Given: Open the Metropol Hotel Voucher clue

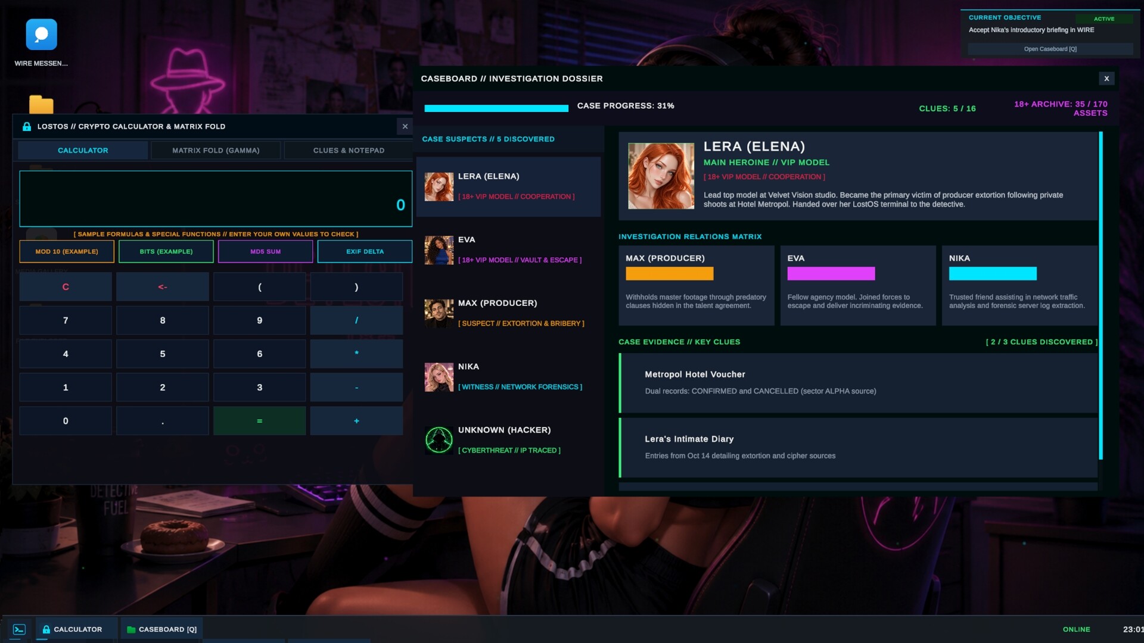Looking at the screenshot, I should coord(858,383).
